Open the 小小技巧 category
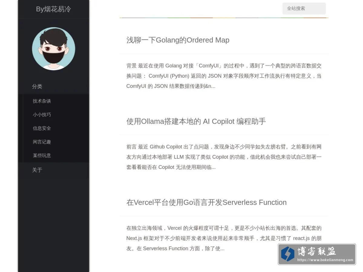This screenshot has width=363, height=272. (x=42, y=115)
